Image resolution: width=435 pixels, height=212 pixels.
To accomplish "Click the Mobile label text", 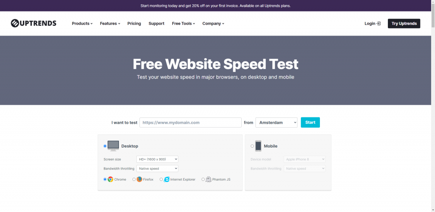I will pos(271,146).
